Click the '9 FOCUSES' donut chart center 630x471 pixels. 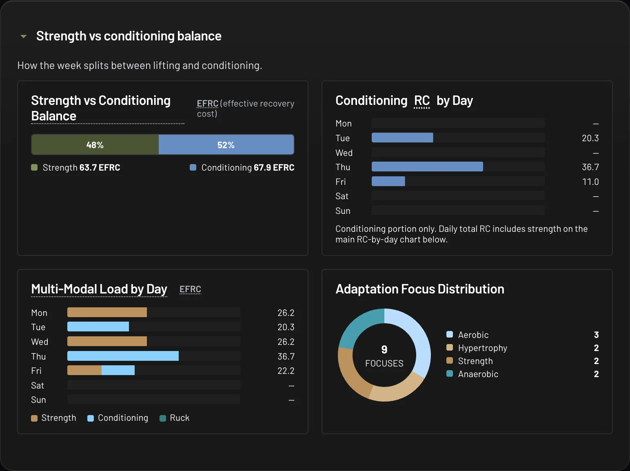pos(384,355)
